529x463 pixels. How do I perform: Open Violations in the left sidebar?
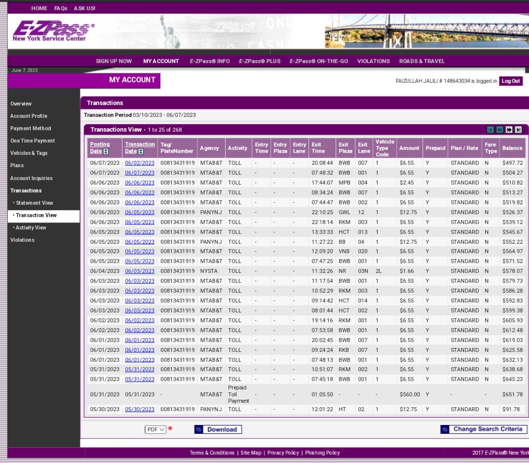pyautogui.click(x=22, y=240)
